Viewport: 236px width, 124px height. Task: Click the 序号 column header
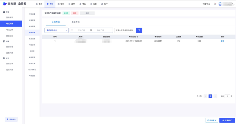point(55,37)
